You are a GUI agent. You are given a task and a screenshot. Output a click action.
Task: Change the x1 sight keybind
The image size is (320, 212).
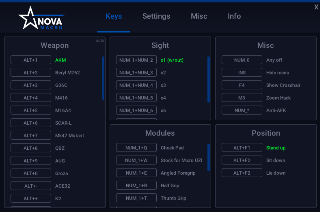136,60
